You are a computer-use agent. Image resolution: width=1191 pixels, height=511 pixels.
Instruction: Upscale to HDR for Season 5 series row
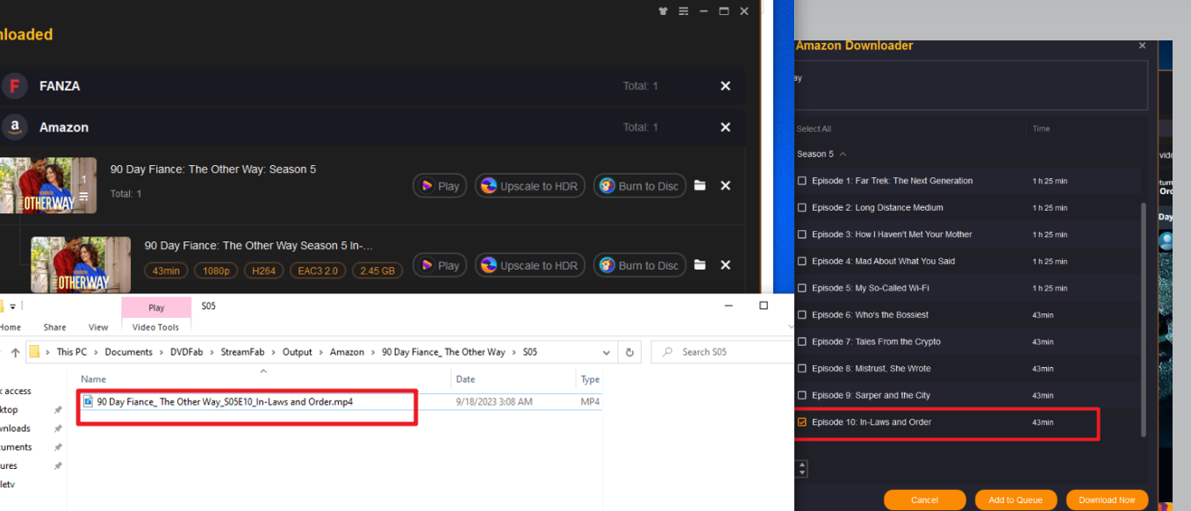pyautogui.click(x=530, y=186)
